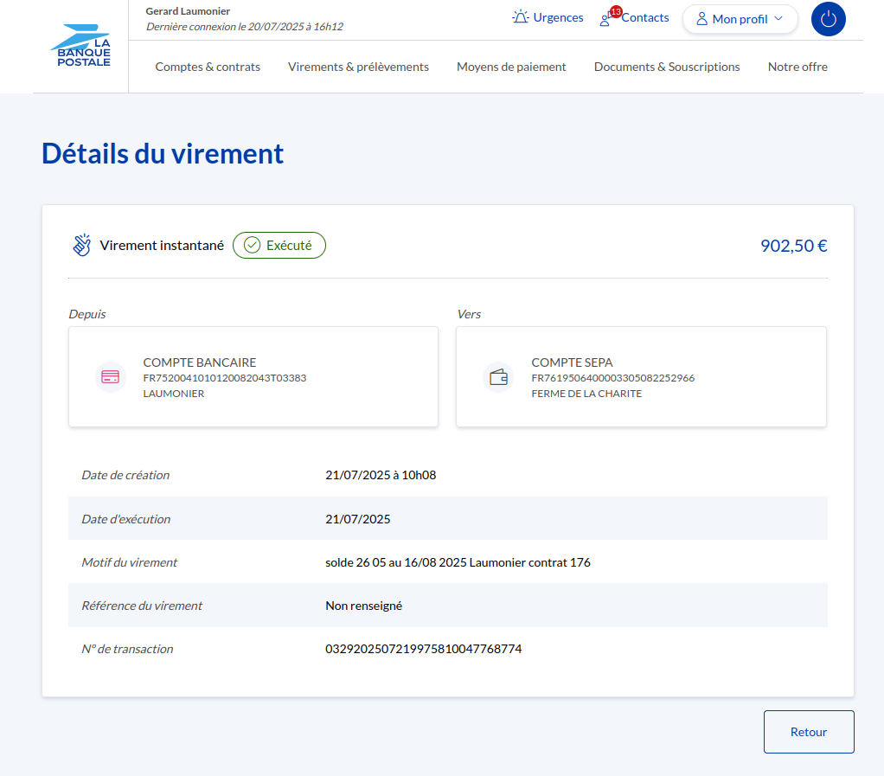The height and width of the screenshot is (776, 884).
Task: Open the Urgences link
Action: click(x=558, y=17)
